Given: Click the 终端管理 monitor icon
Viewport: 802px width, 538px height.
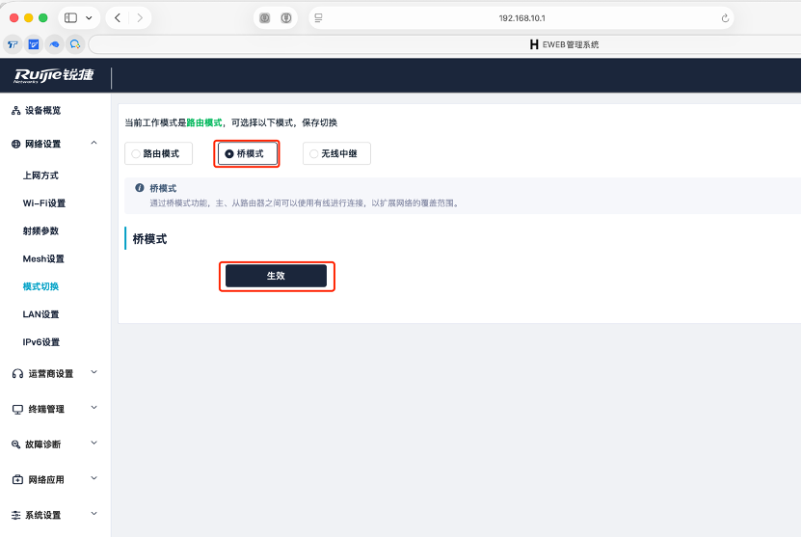Looking at the screenshot, I should pyautogui.click(x=17, y=409).
